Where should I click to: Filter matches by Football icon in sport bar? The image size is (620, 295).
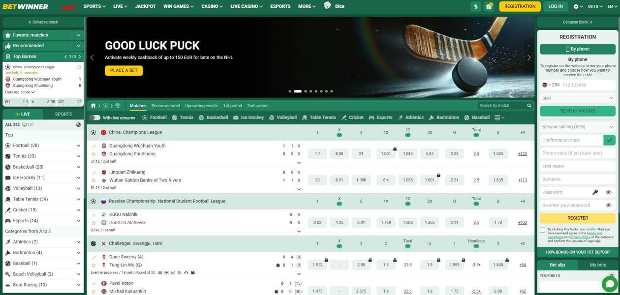click(x=145, y=118)
